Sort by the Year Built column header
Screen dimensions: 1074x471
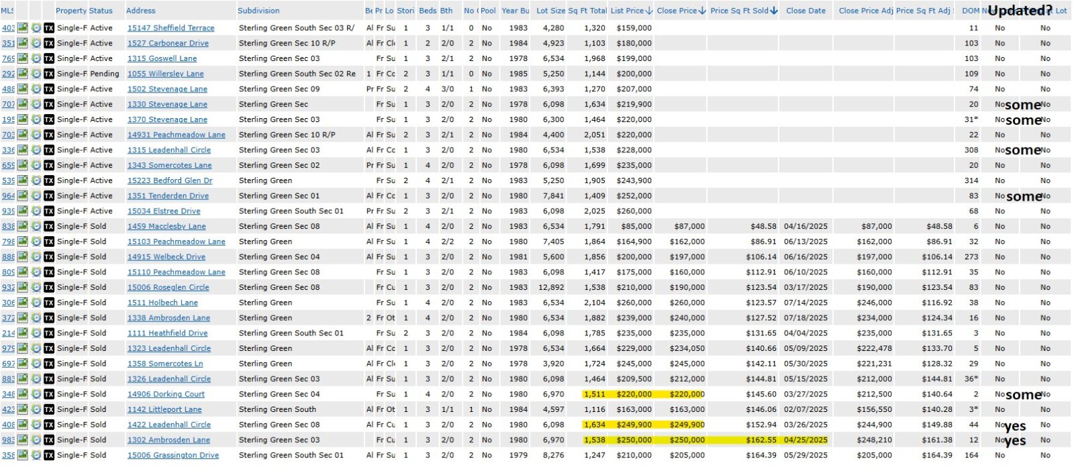(x=515, y=11)
